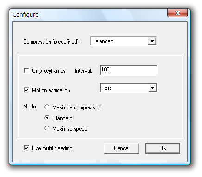Select the Maximize compression radio button
Viewport: 202px width, 177px height.
pyautogui.click(x=47, y=107)
